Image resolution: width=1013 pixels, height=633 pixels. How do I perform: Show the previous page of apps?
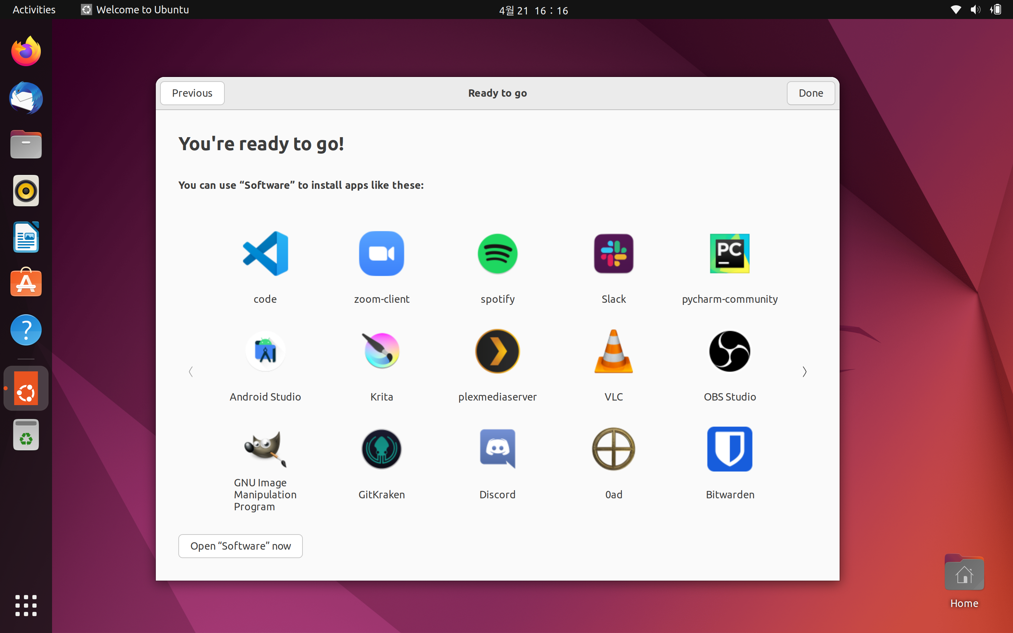click(191, 372)
